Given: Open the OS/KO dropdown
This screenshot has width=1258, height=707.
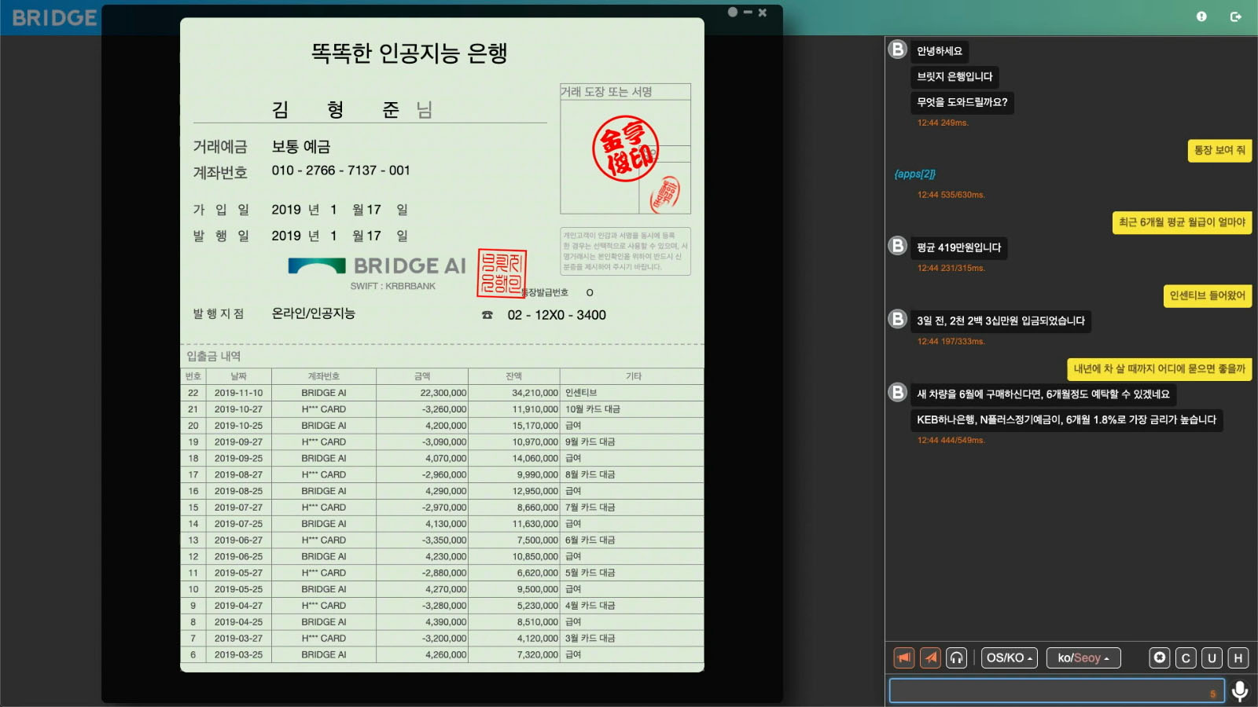Looking at the screenshot, I should (1010, 658).
